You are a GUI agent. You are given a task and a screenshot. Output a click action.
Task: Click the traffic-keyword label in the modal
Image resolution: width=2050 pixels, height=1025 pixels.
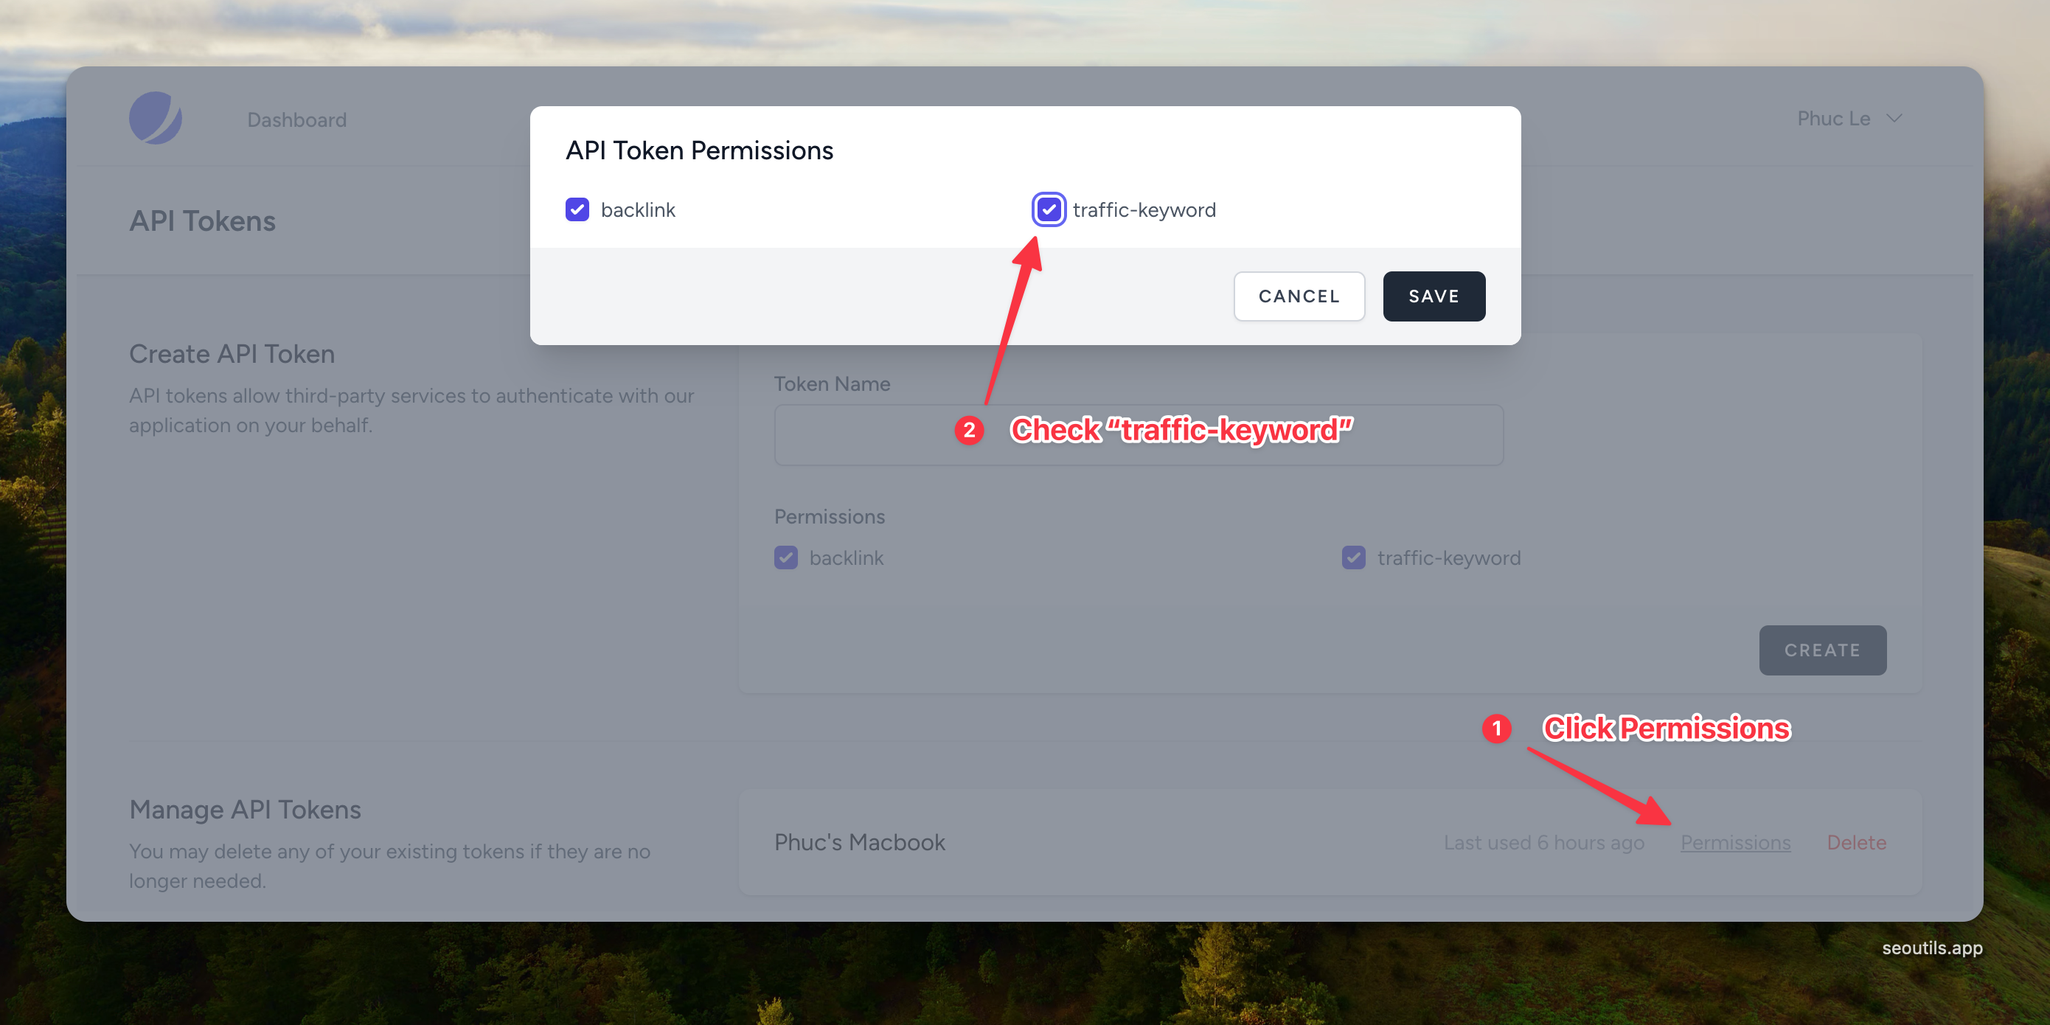tap(1144, 209)
